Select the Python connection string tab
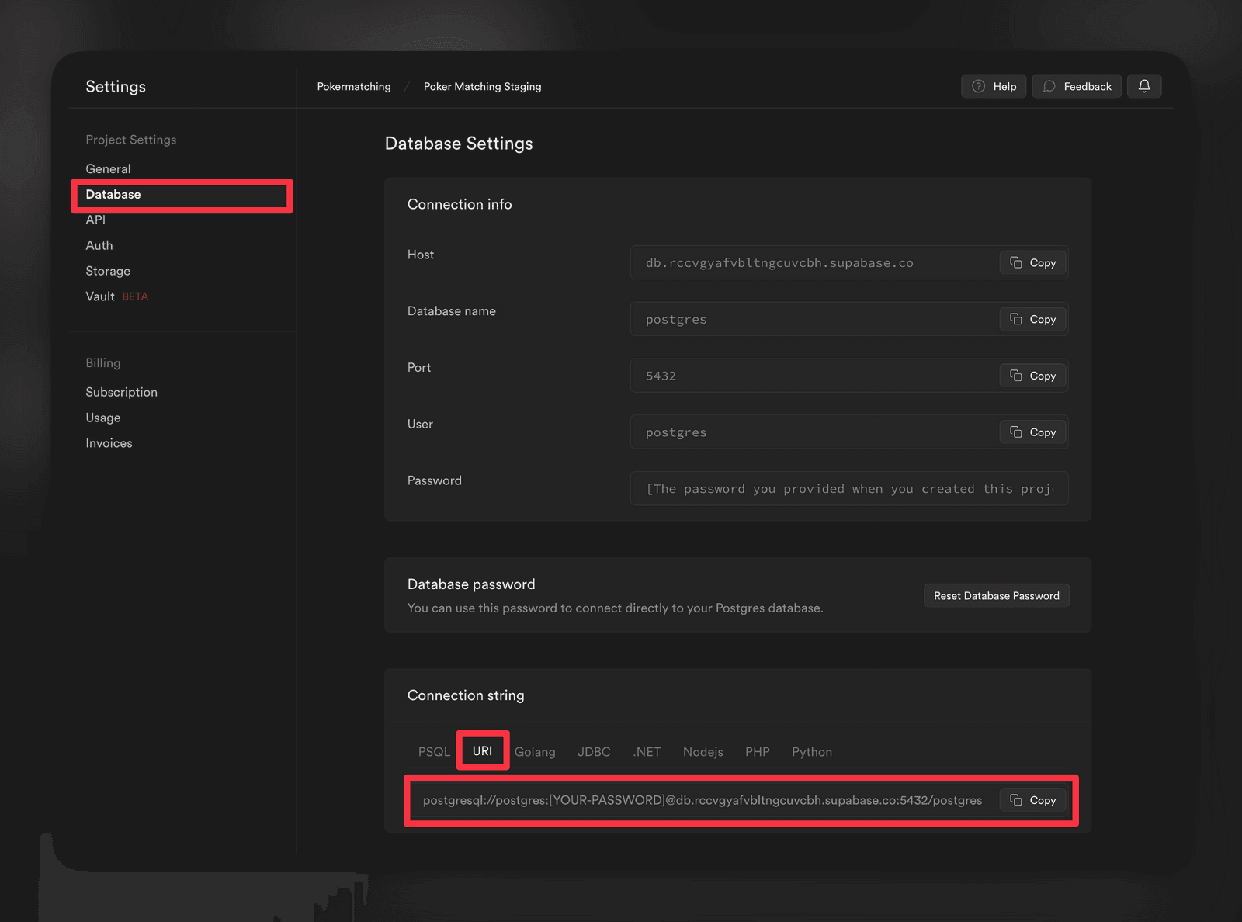Viewport: 1242px width, 922px height. click(x=811, y=751)
